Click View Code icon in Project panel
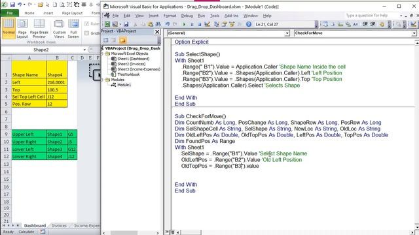This screenshot has width=419, height=235. pyautogui.click(x=106, y=40)
